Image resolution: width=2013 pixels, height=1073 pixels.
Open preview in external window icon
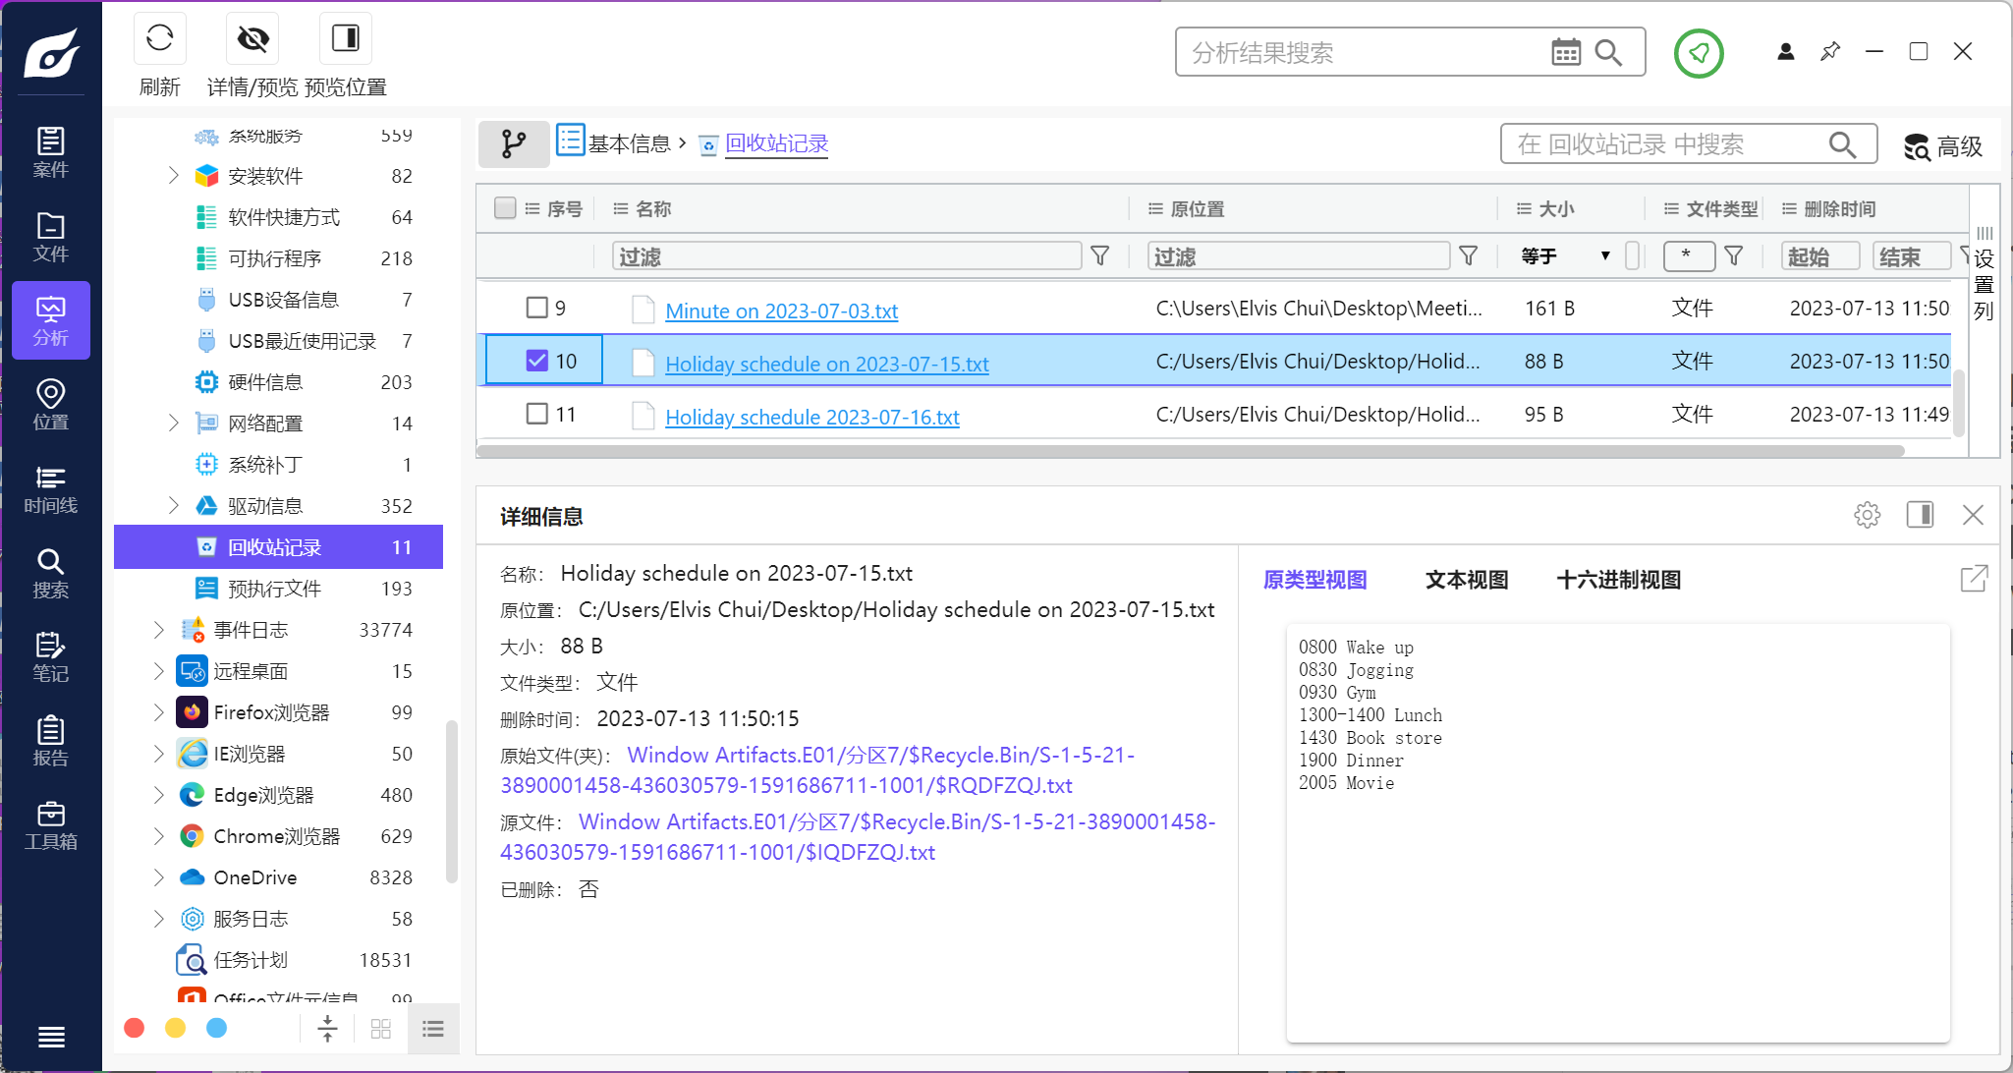(1973, 579)
